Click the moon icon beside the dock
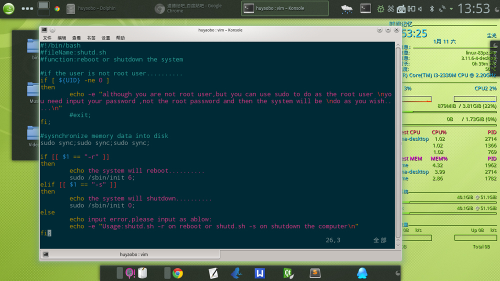This screenshot has width=500, height=281. tap(397, 273)
